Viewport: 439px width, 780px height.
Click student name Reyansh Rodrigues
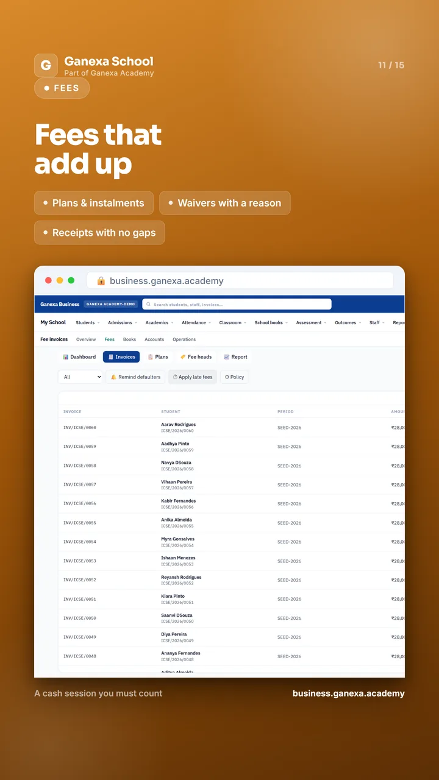[x=181, y=577]
